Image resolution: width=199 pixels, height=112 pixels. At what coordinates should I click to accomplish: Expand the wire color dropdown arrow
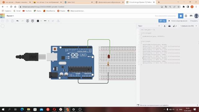click(x=41, y=21)
